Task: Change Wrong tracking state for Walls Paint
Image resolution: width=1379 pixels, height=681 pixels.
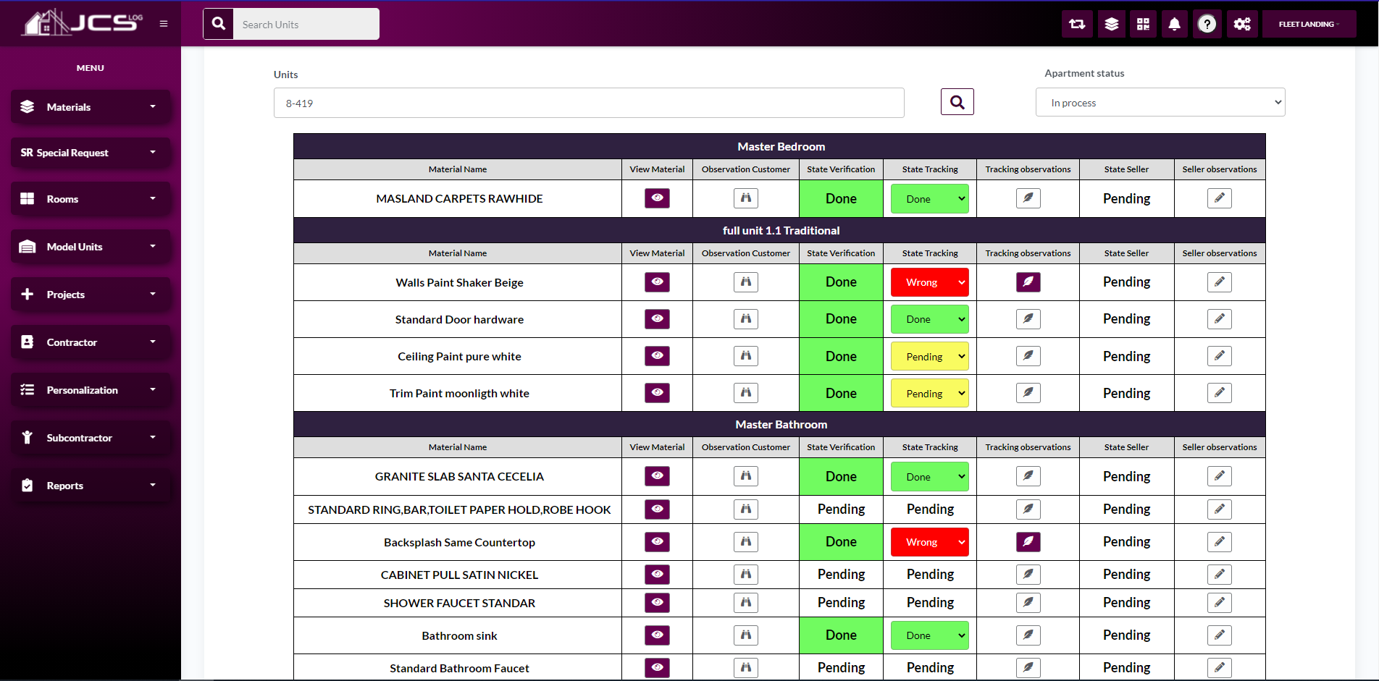Action: click(930, 283)
